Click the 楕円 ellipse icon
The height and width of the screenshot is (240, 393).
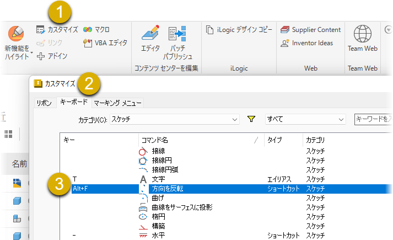143,217
